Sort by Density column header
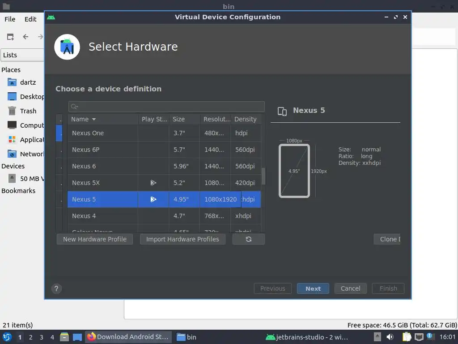Viewport: 458px width, 344px height. coord(246,119)
